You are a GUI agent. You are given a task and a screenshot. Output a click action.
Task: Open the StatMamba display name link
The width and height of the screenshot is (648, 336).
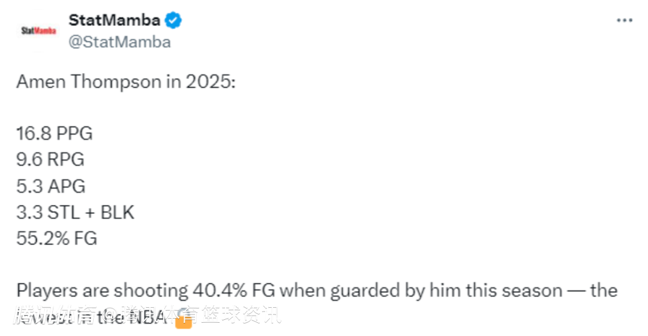[x=115, y=20]
